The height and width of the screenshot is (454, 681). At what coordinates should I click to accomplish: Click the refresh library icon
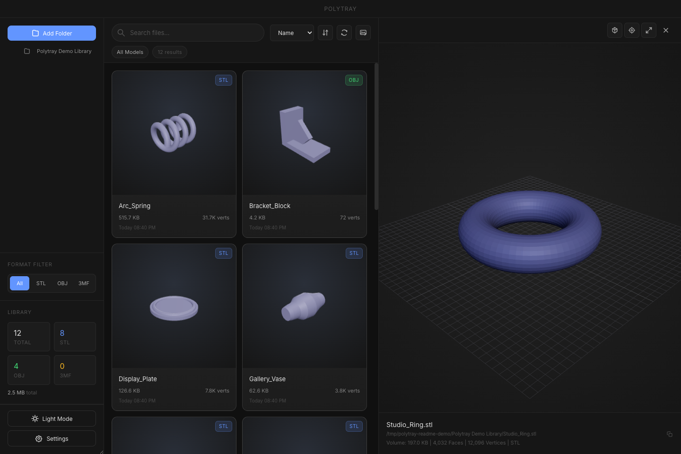pyautogui.click(x=344, y=33)
